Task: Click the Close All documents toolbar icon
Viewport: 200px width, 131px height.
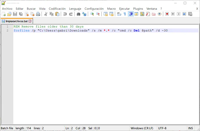Action: click(32, 14)
